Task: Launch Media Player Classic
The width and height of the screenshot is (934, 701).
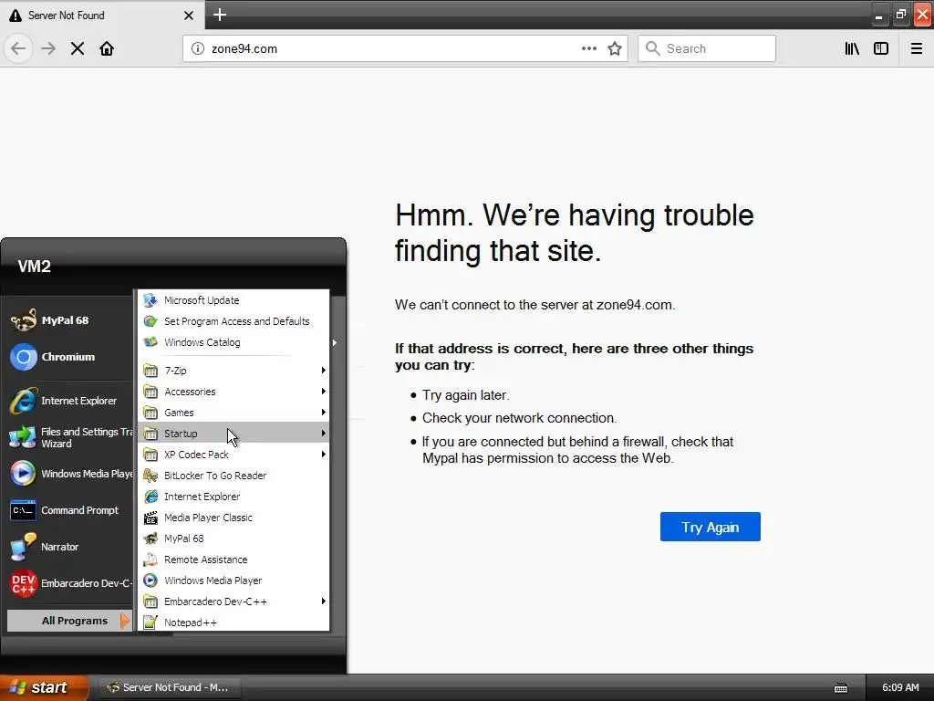Action: click(233, 518)
